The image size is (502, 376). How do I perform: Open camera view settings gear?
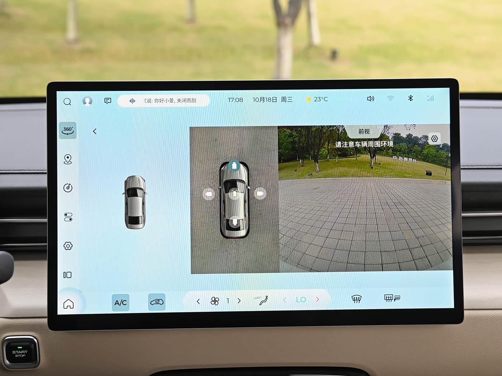pyautogui.click(x=434, y=139)
